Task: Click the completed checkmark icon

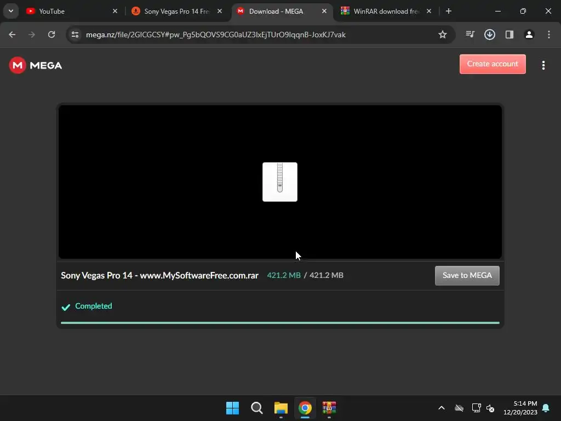Action: click(66, 307)
